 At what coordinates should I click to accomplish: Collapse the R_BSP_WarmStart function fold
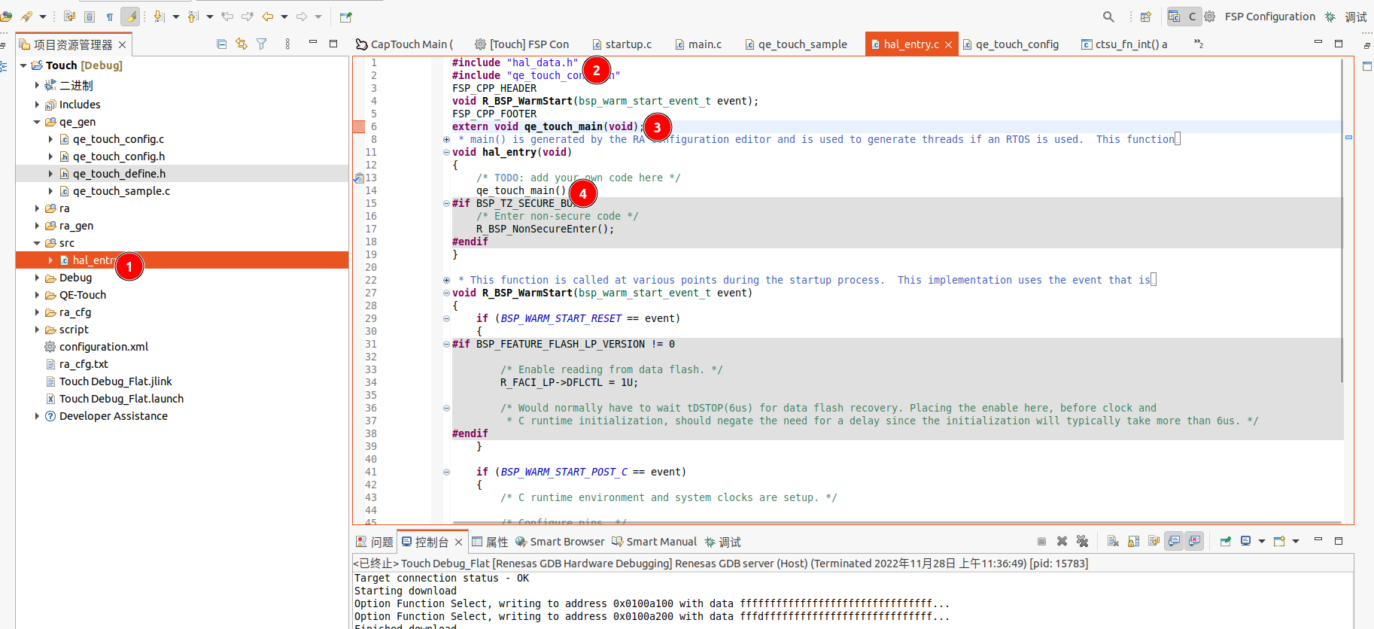point(446,293)
